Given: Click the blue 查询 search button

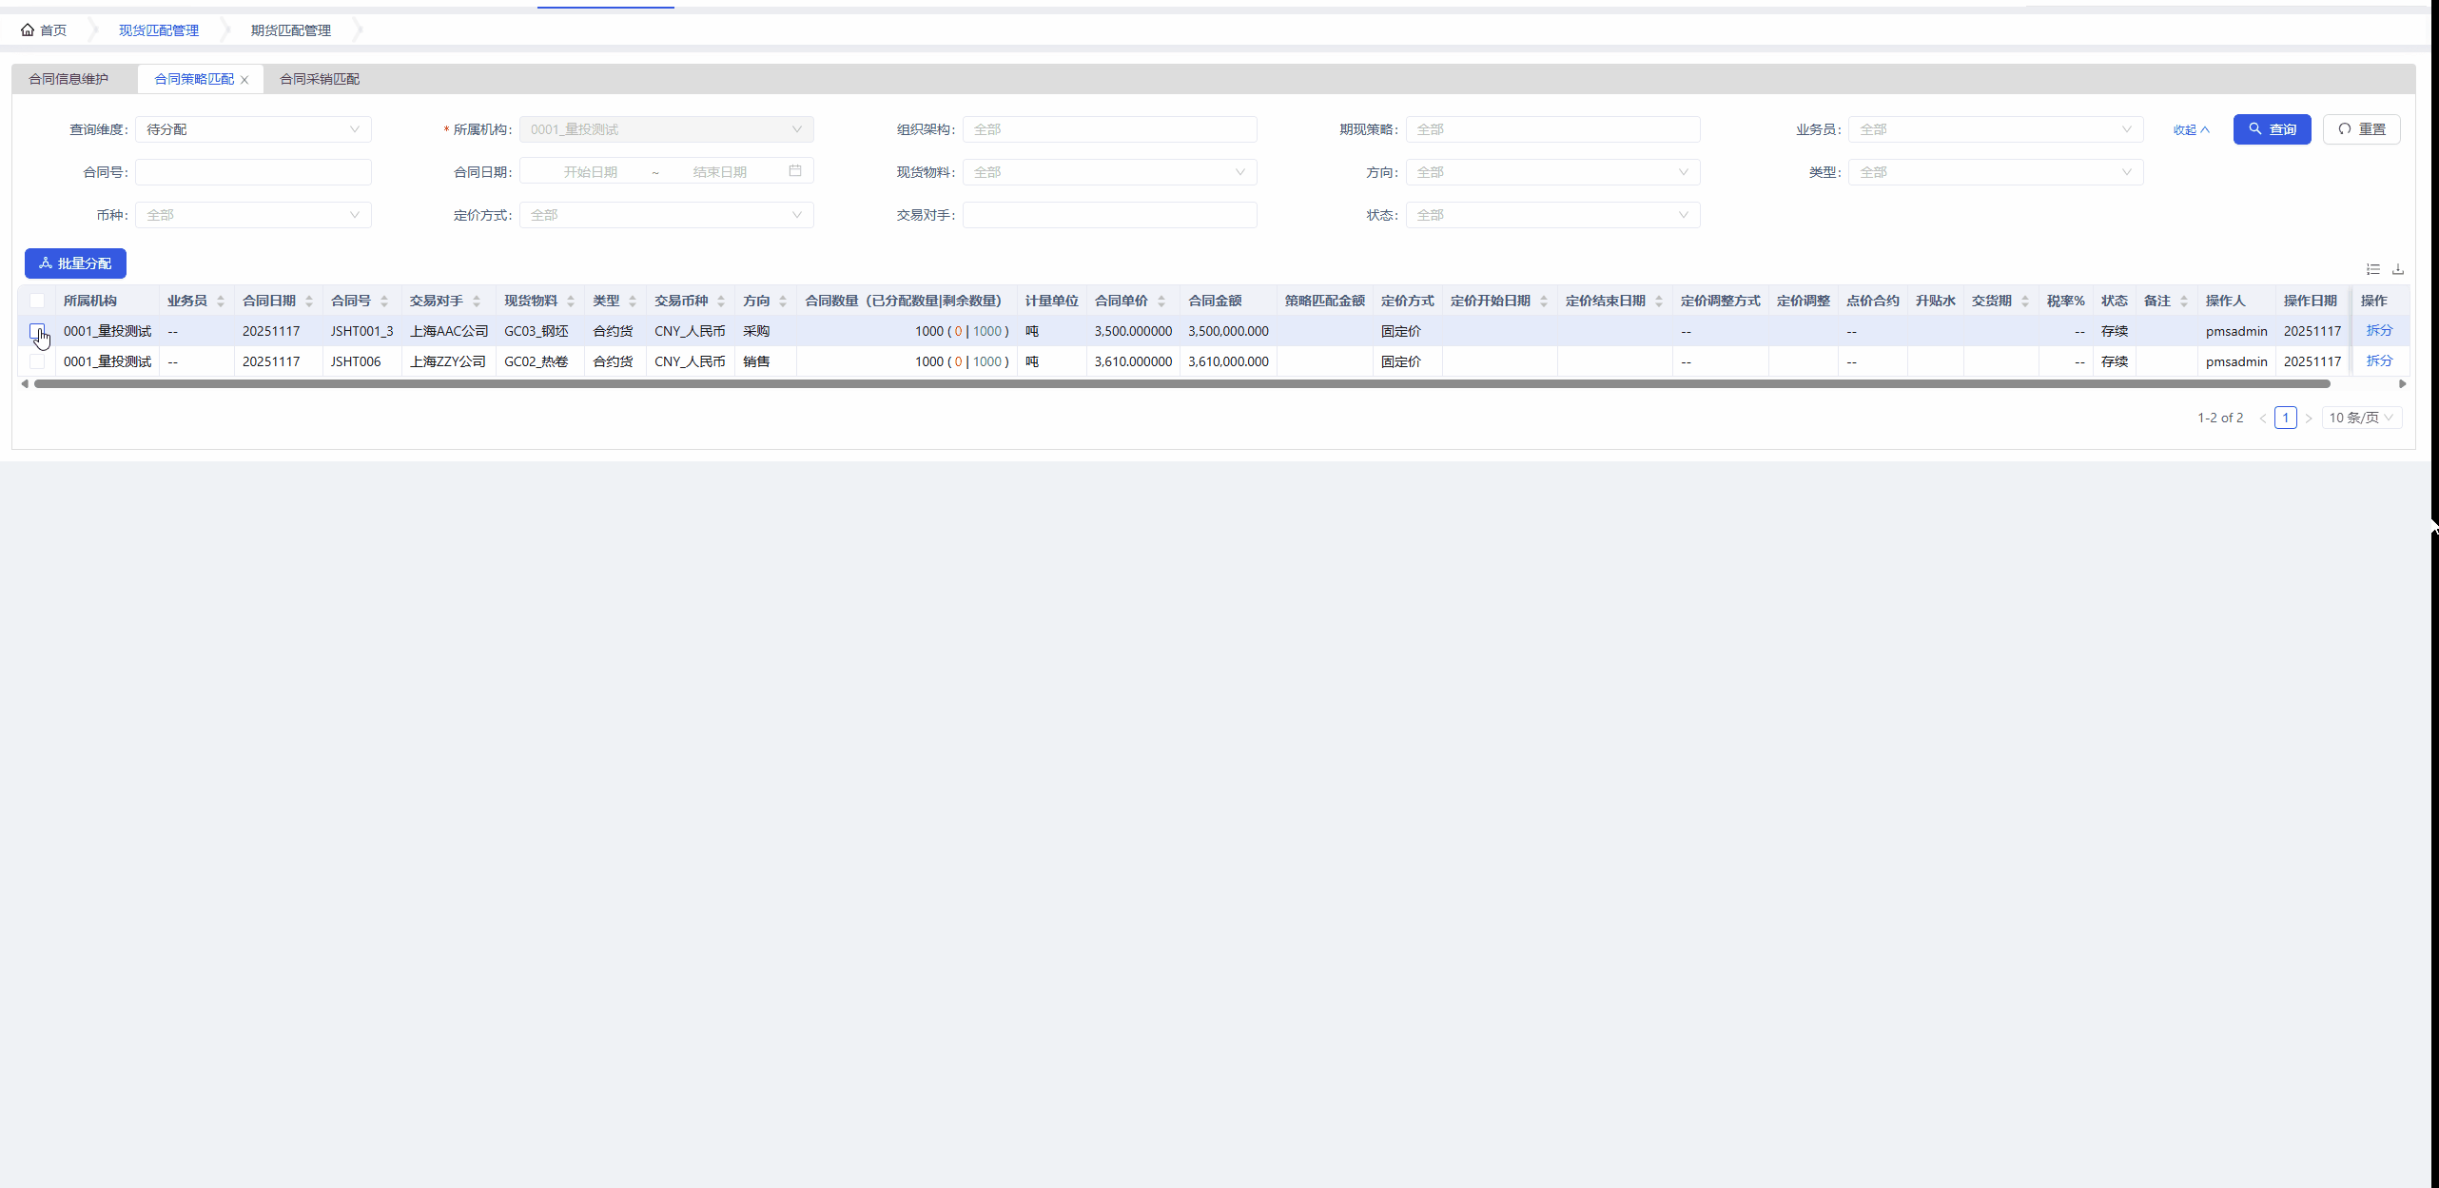Looking at the screenshot, I should [2272, 129].
